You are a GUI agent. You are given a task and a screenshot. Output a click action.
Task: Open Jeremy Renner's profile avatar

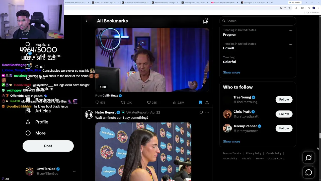click(227, 128)
